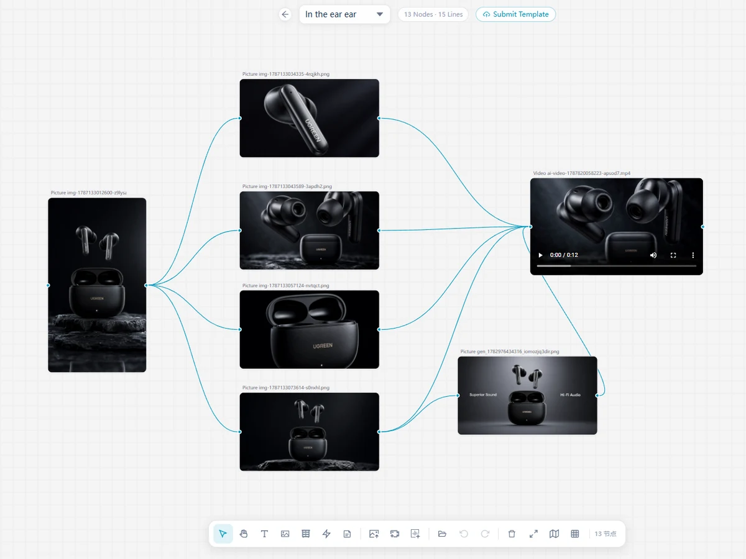Open folder icon in bottom toolbar

[x=442, y=534]
